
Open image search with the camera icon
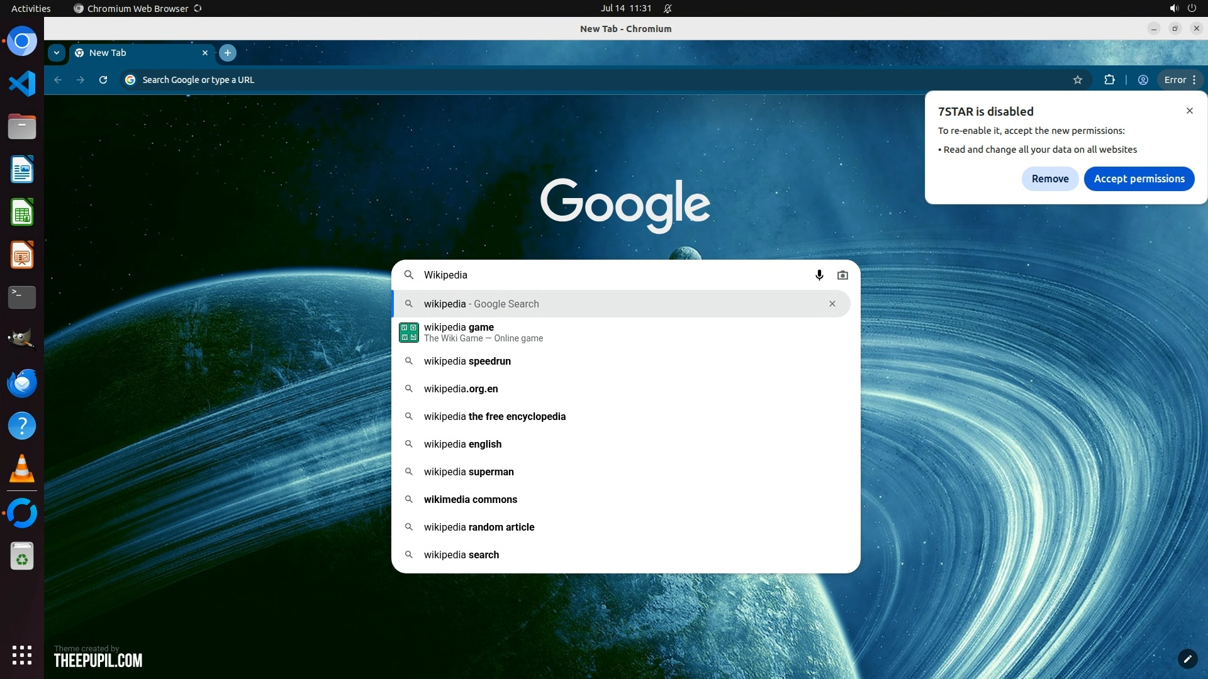pos(842,275)
